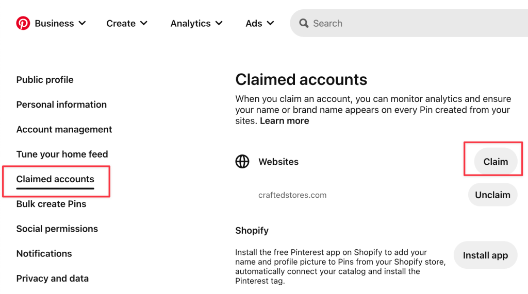Click the magnifying glass search icon
The image size is (528, 294).
[x=304, y=23]
